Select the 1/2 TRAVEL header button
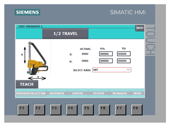Viewport: 173px width, 128px height. click(65, 34)
